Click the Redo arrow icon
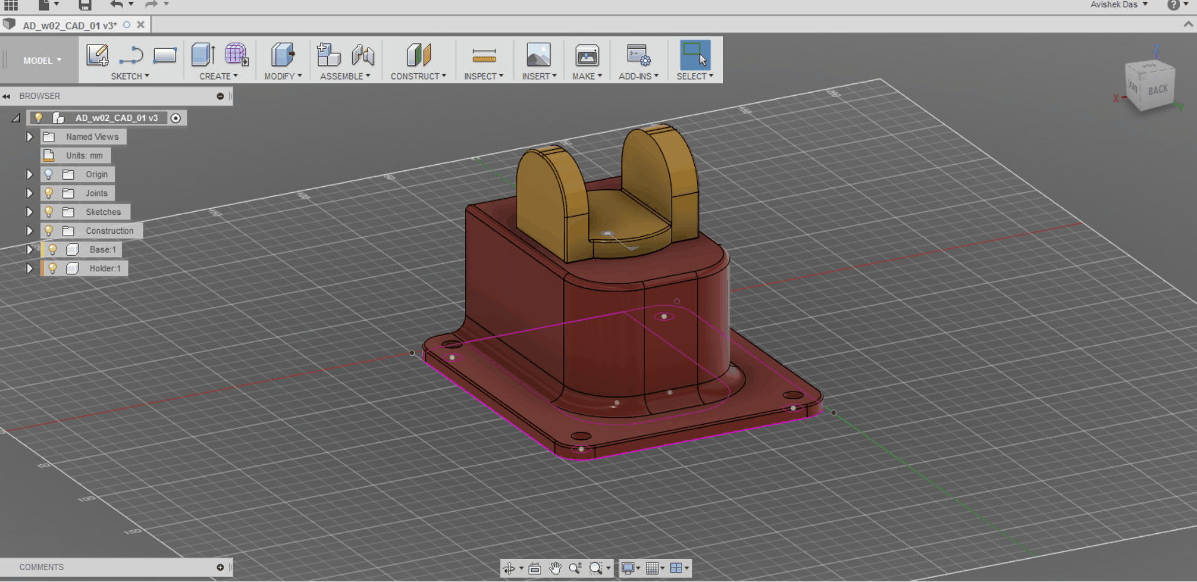Screen dimensions: 1197x582 point(151,4)
